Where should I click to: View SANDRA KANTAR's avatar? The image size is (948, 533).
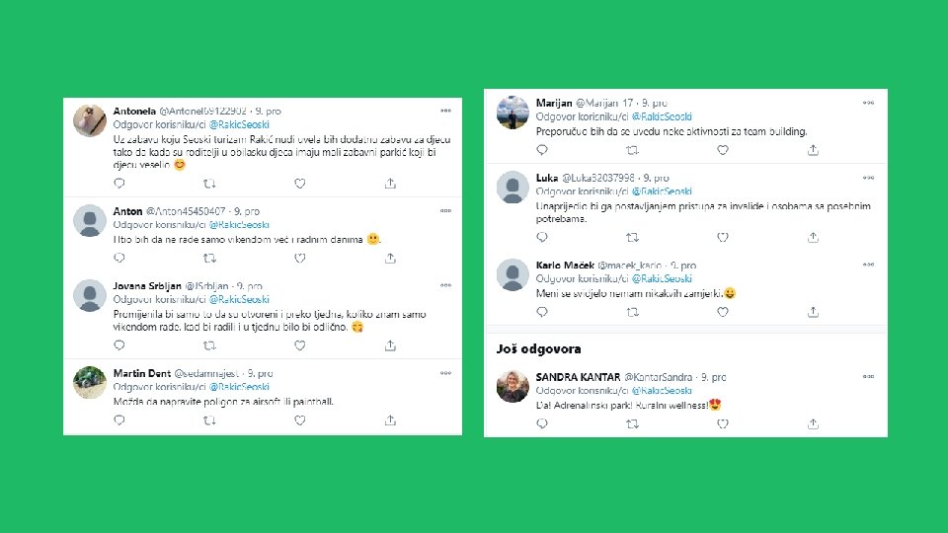513,386
